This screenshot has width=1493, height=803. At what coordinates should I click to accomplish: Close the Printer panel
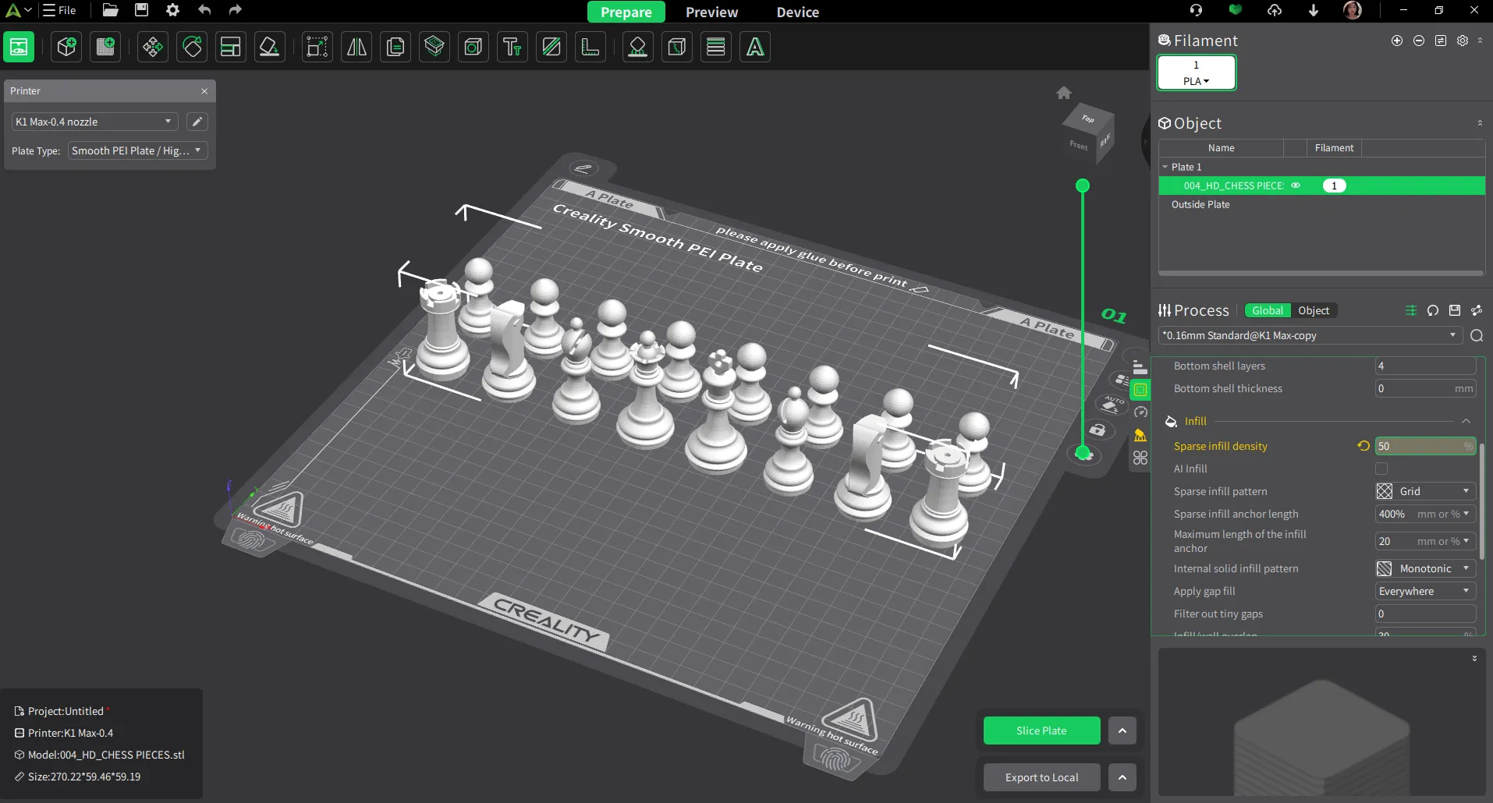pos(204,91)
